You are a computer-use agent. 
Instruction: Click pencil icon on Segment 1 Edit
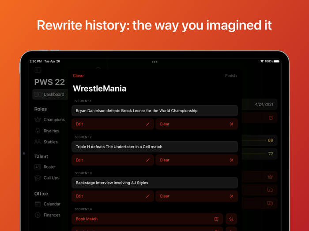pos(148,124)
